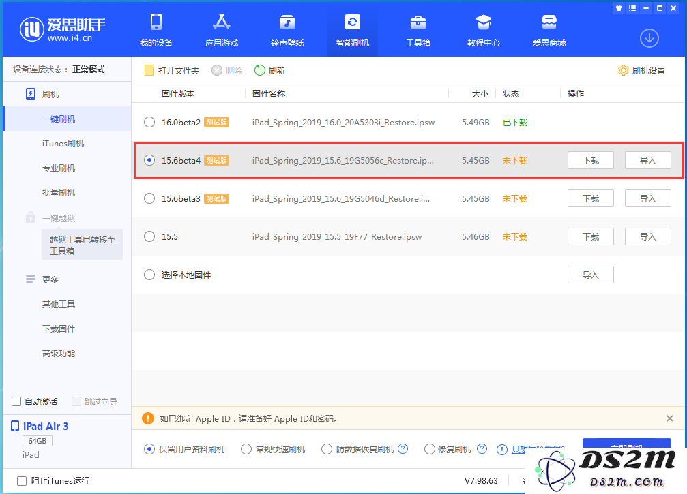Click the 更多 list icon in sidebar
Image resolution: width=687 pixels, height=494 pixels.
pos(31,279)
